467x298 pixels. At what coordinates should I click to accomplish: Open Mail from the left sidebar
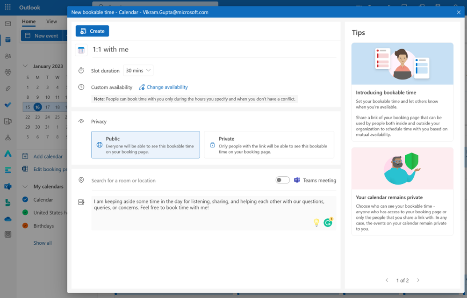pyautogui.click(x=8, y=23)
